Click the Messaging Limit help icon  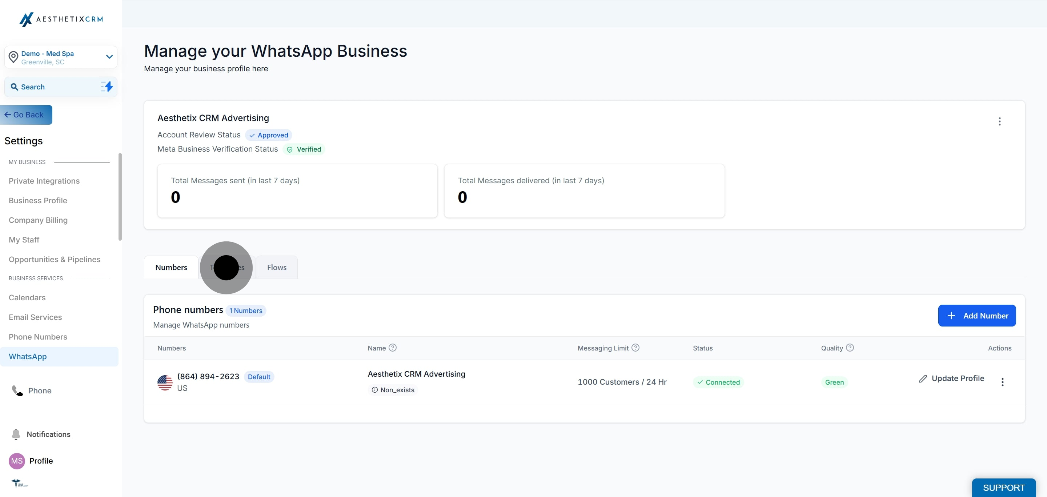(x=636, y=348)
